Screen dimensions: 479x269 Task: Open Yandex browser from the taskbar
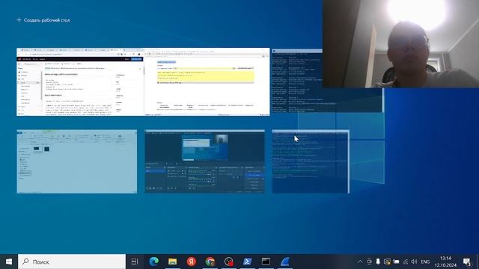click(192, 262)
